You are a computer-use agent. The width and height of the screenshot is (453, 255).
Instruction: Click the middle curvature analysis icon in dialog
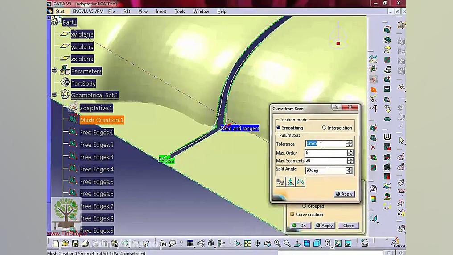290,182
